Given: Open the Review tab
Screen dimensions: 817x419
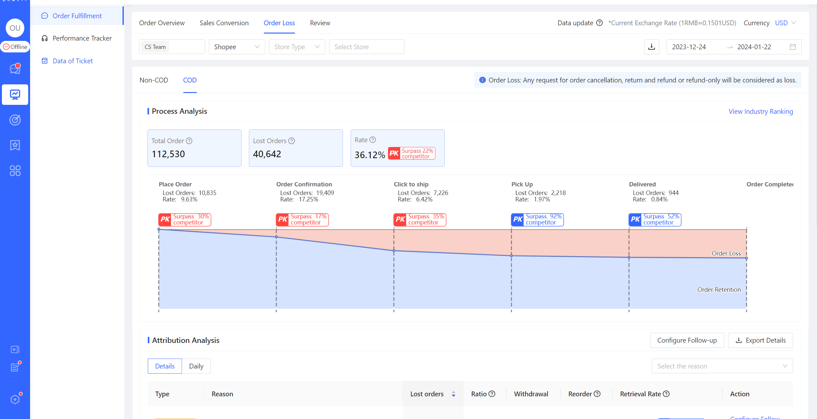Looking at the screenshot, I should coord(320,23).
